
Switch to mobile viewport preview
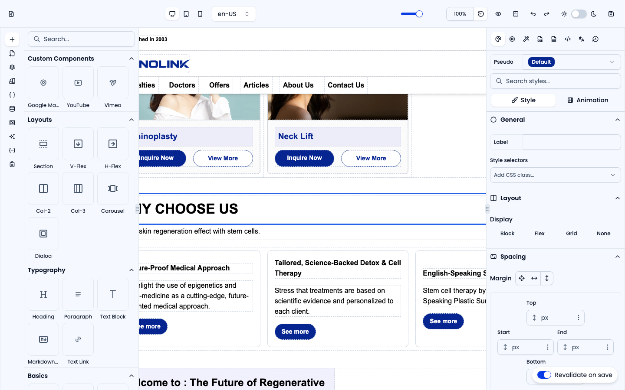[200, 14]
